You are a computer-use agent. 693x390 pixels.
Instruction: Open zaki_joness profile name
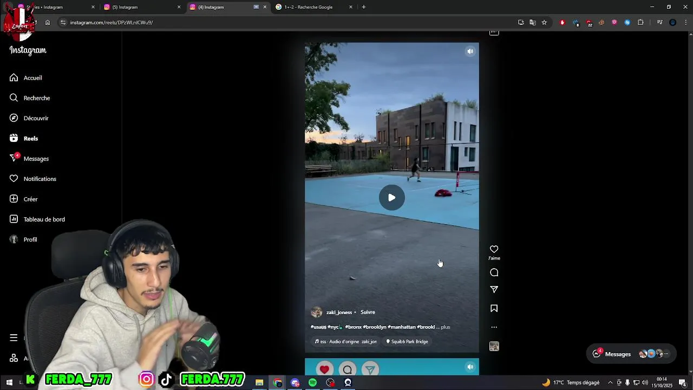click(x=339, y=313)
